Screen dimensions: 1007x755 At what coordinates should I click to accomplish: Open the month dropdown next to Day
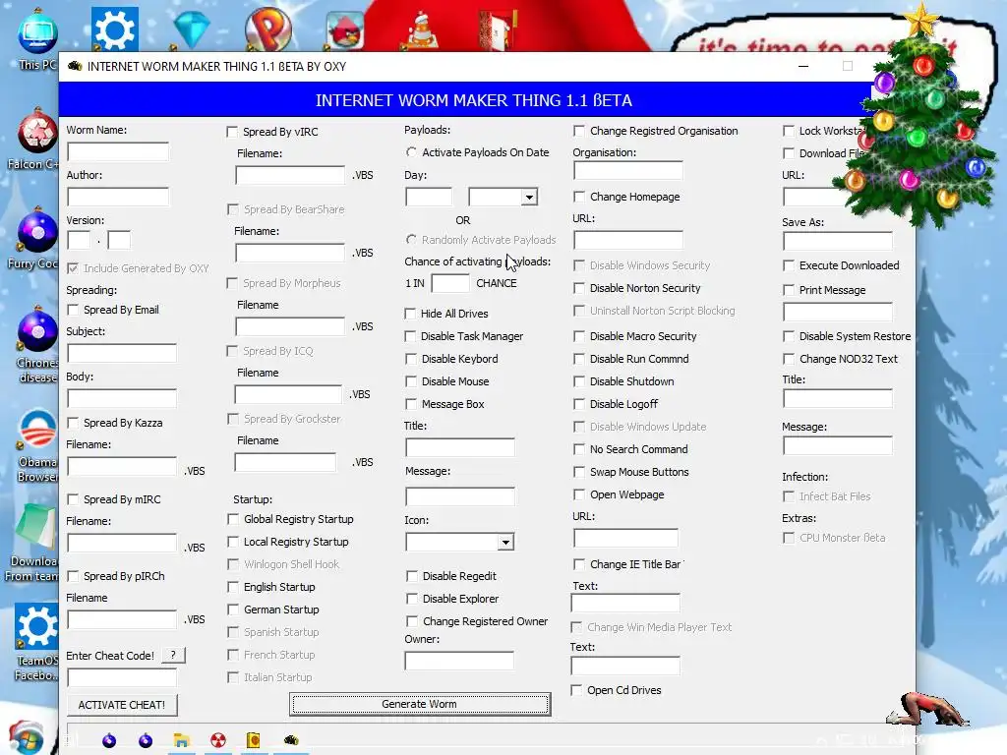pyautogui.click(x=529, y=197)
